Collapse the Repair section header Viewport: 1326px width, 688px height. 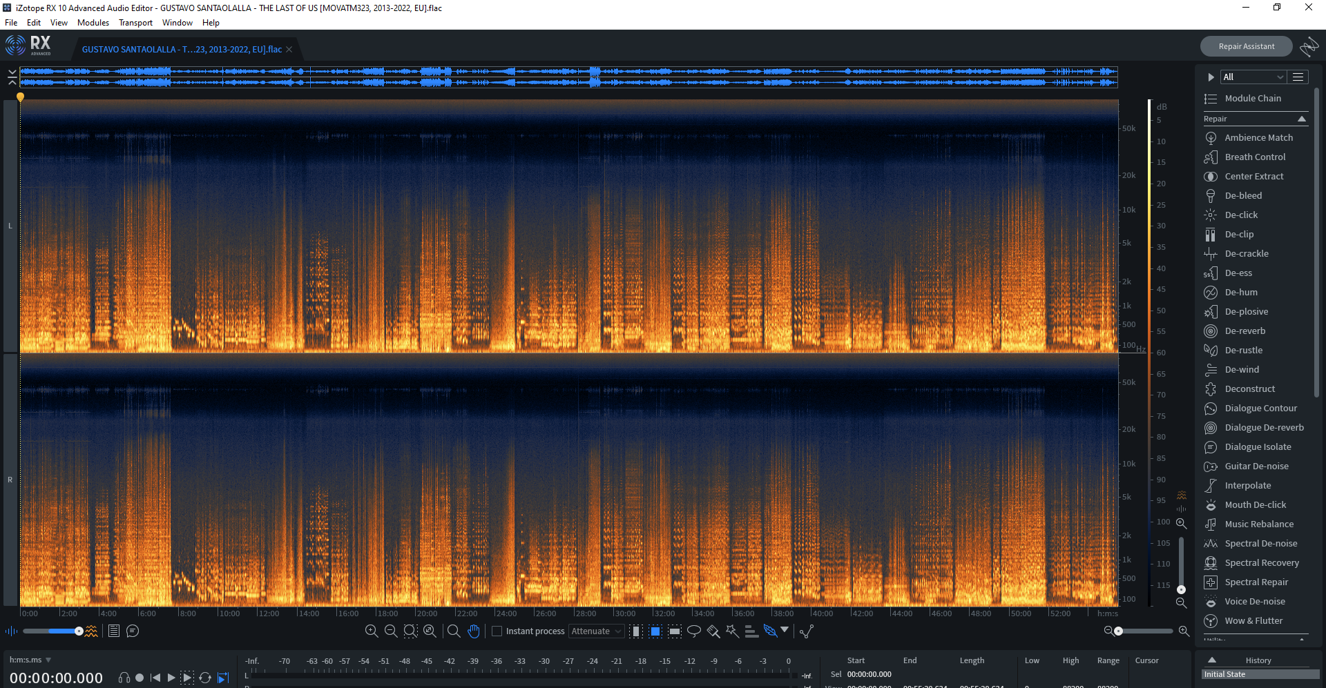[x=1301, y=119]
